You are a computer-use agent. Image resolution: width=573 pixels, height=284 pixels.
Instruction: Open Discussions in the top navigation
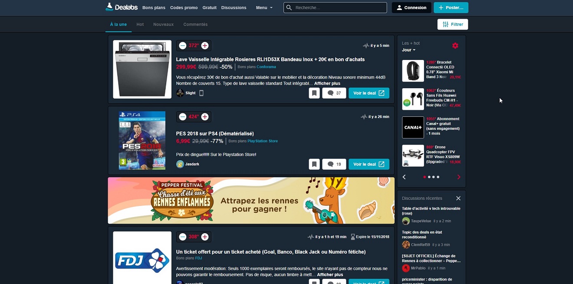[x=234, y=7]
